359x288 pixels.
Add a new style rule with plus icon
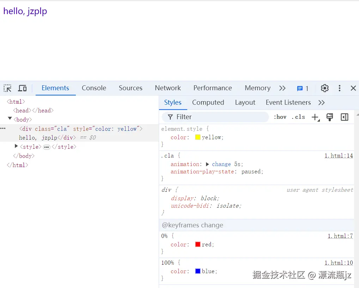pyautogui.click(x=315, y=117)
